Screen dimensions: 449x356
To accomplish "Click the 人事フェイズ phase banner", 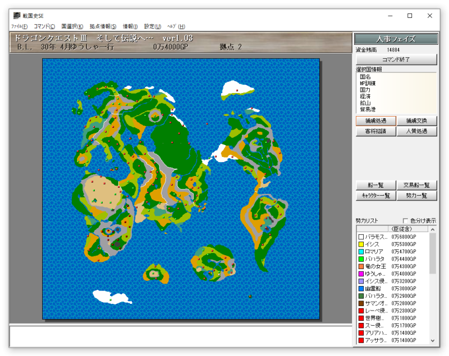I will click(x=396, y=39).
